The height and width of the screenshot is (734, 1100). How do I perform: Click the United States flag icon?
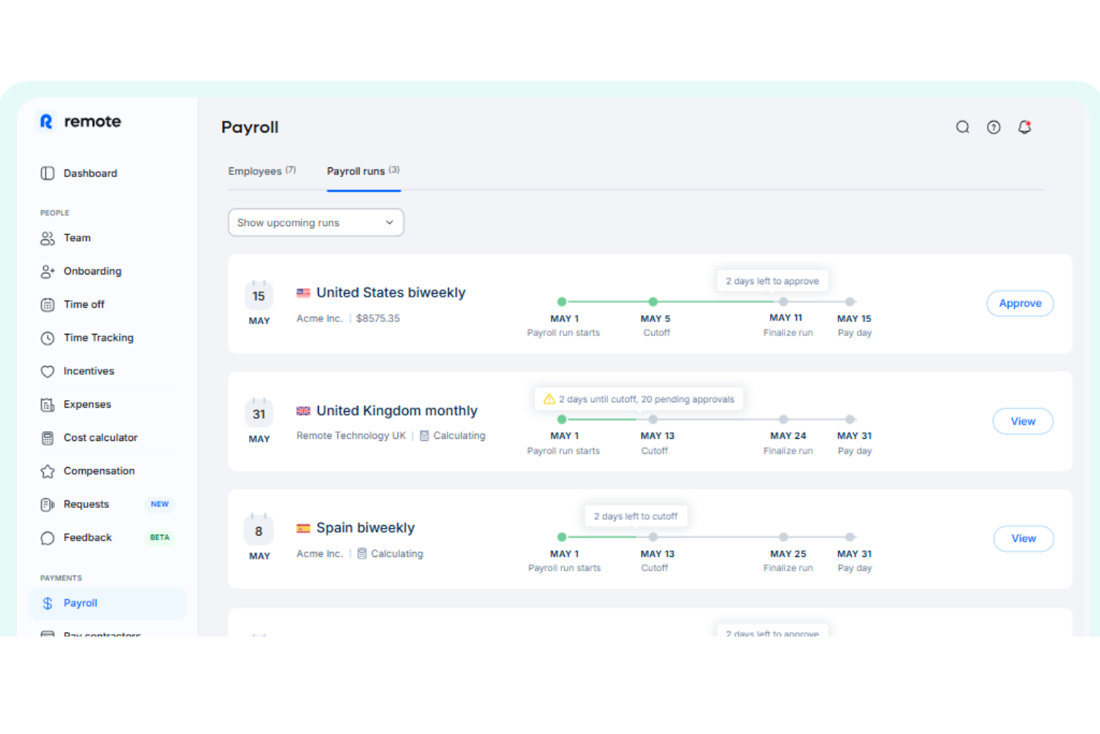tap(303, 293)
